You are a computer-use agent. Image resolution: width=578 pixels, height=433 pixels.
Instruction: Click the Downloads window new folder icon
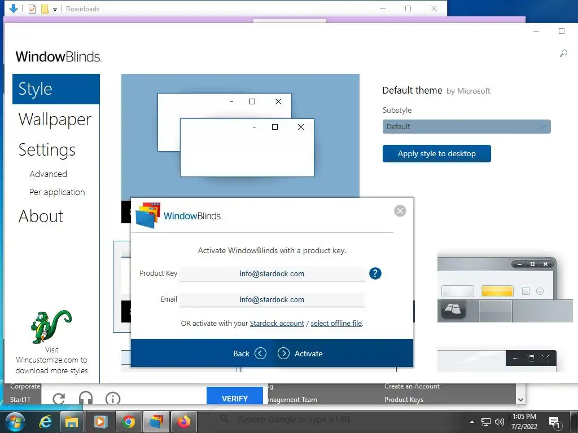(x=45, y=9)
